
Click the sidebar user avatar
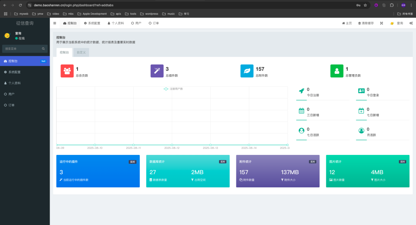click(x=7, y=35)
